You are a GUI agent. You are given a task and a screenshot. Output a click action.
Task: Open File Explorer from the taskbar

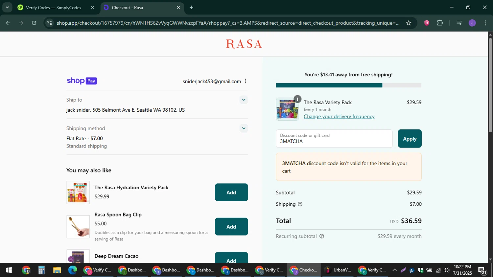57,270
